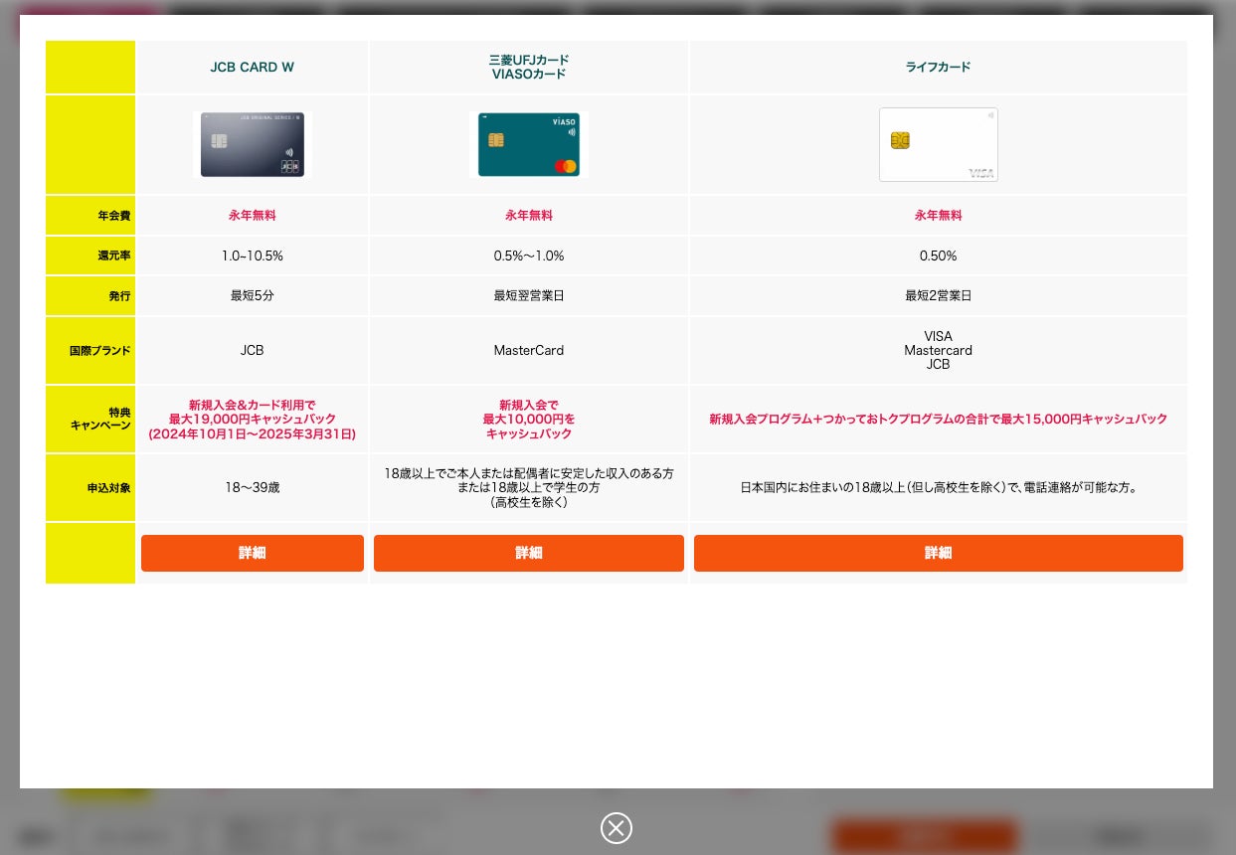
Task: Select the ライフカード column title
Action: click(x=939, y=68)
